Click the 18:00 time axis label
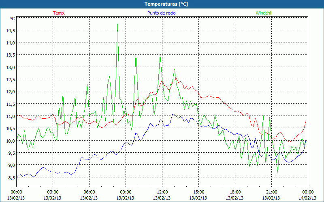The image size is (324, 202). click(235, 192)
